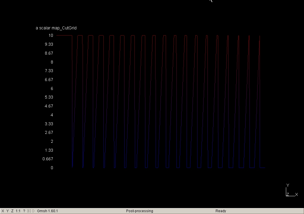Click the axis value 6 label
The width and height of the screenshot is (304, 214).
point(52,88)
